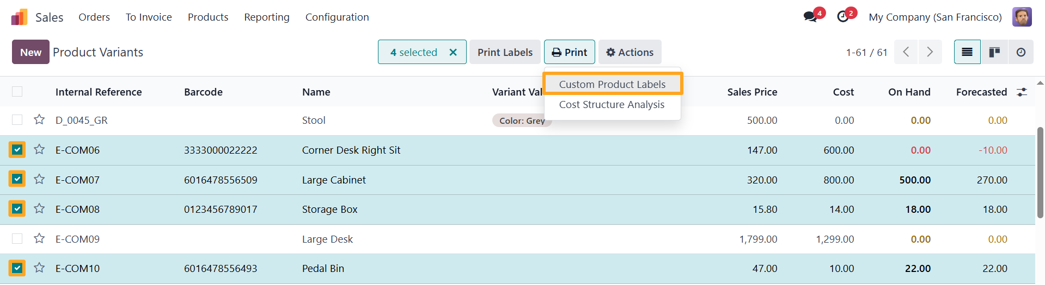Click pager 1-61 / 61
The width and height of the screenshot is (1045, 285).
pos(866,52)
